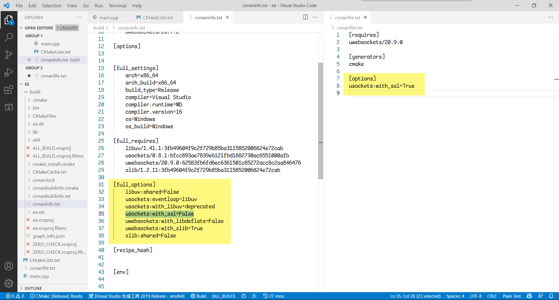Click the ALL_BUILD target selector
559x300 pixels.
tap(224, 296)
